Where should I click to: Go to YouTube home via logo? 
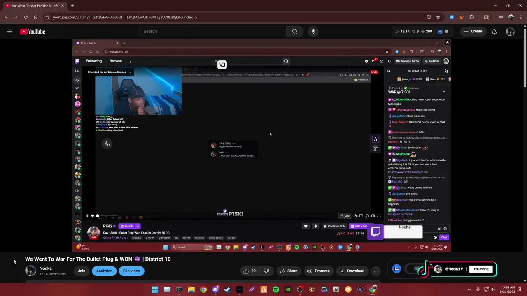click(x=33, y=32)
